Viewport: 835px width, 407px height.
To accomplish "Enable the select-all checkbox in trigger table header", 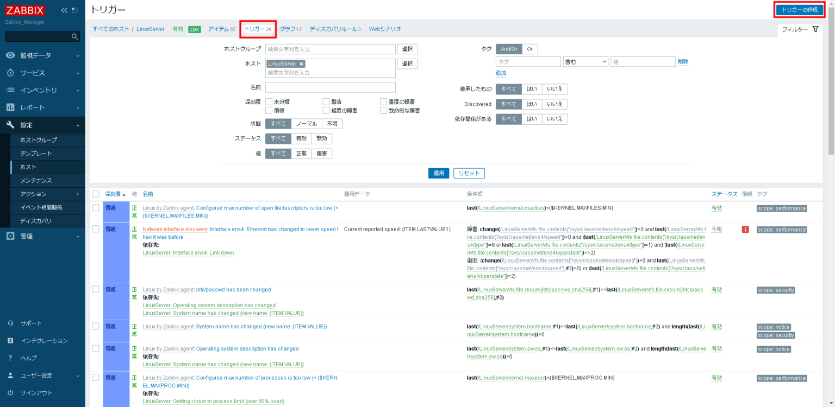I will pos(96,194).
